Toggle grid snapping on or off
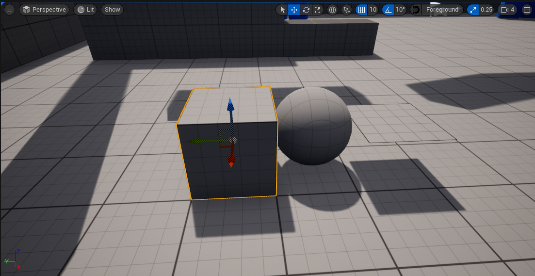Viewport: 535px width, 276px height. point(362,10)
